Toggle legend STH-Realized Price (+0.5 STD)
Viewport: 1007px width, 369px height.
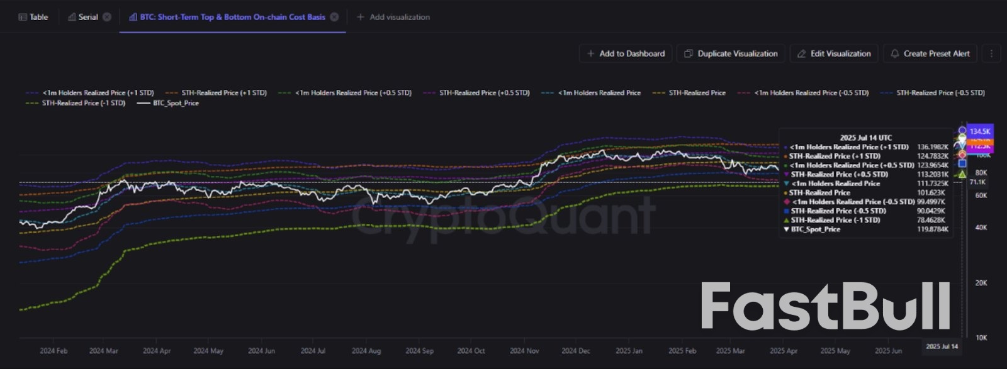(x=476, y=92)
